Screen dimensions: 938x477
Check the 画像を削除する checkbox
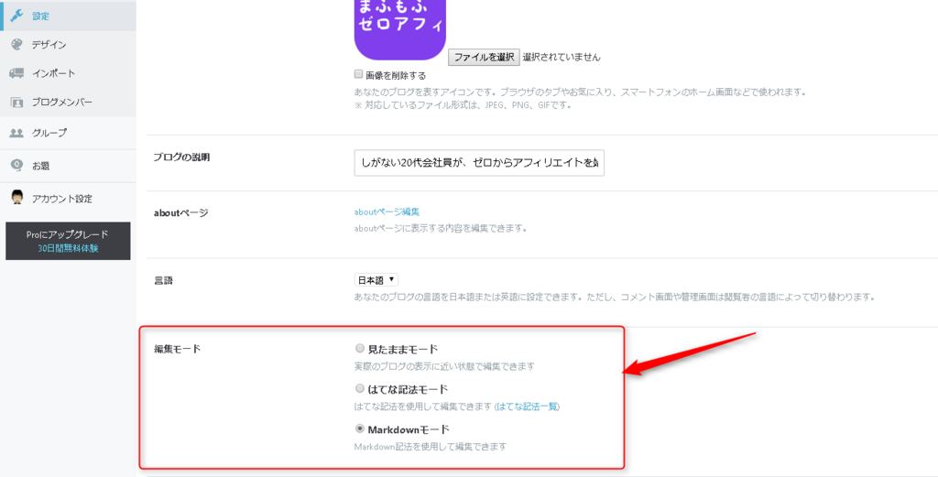click(x=359, y=75)
